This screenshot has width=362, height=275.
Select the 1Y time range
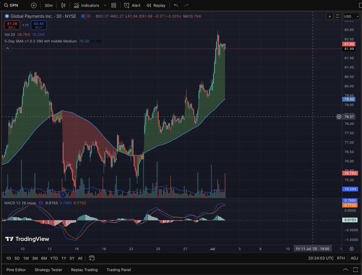[64, 258]
